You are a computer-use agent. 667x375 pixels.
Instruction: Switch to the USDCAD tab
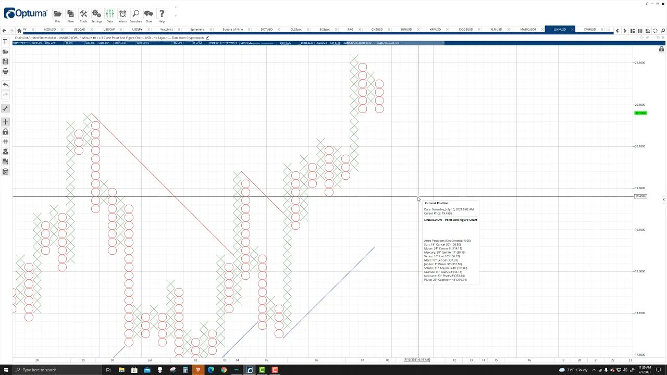(79, 30)
